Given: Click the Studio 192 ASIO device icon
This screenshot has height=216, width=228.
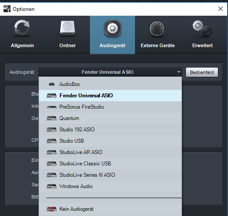Looking at the screenshot, I should (x=52, y=130).
